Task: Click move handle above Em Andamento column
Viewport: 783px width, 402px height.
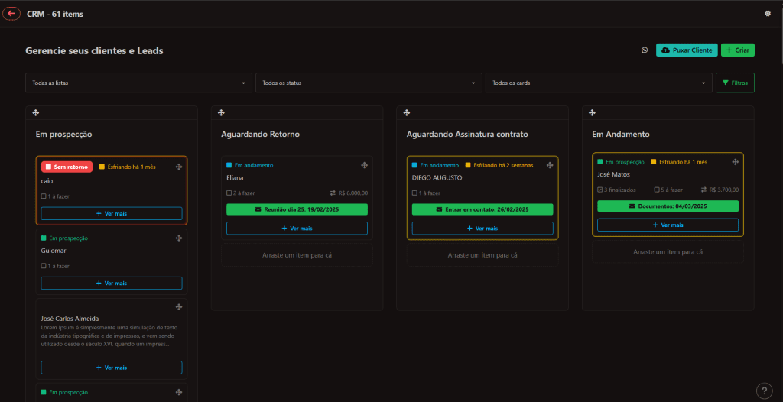Action: click(593, 113)
